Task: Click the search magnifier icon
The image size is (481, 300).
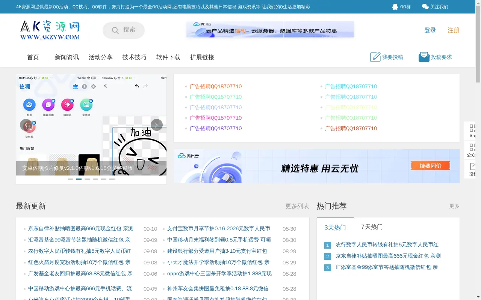Action: point(115,30)
